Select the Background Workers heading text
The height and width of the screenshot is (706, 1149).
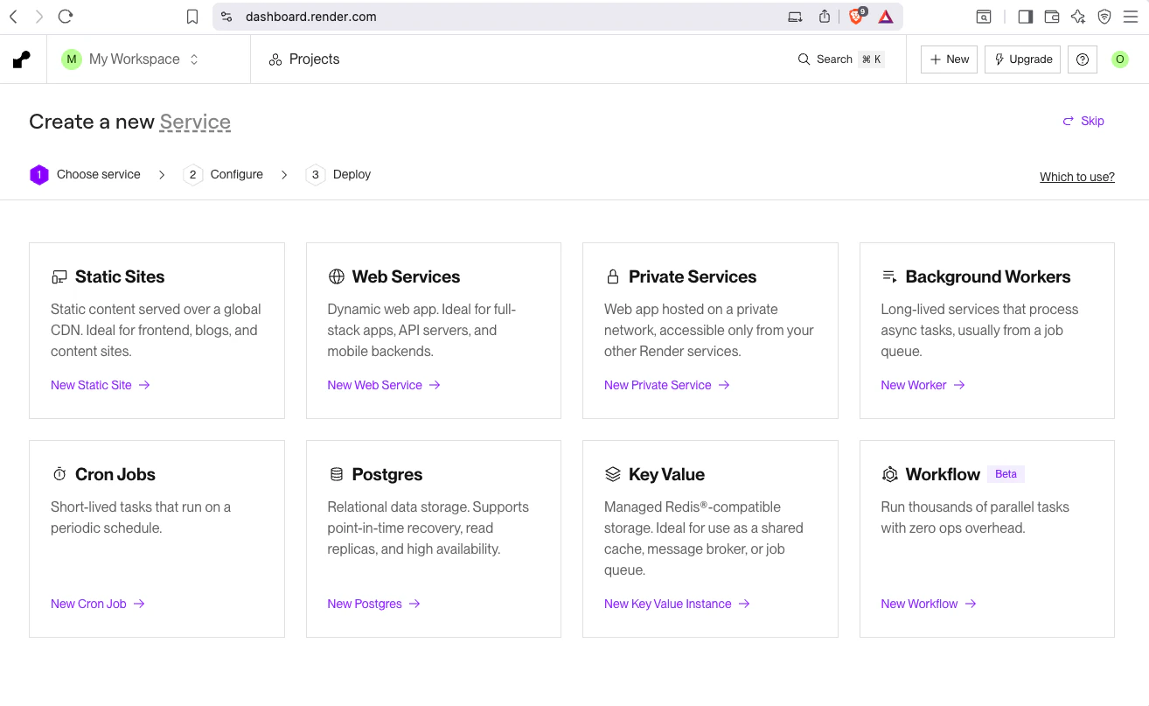(988, 277)
